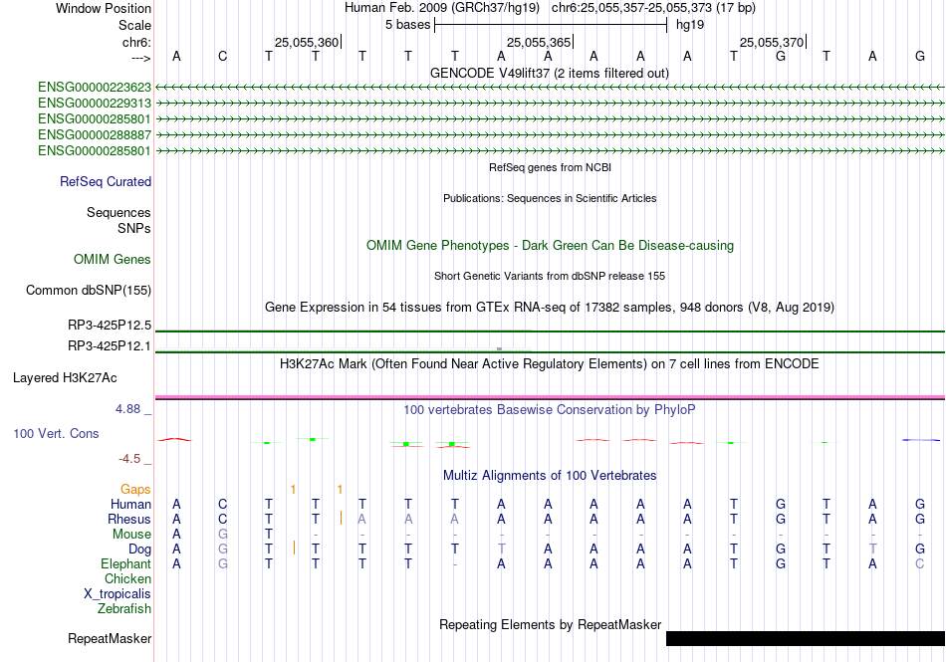Click the green RP3-425P12.5 expression bar

coord(550,331)
